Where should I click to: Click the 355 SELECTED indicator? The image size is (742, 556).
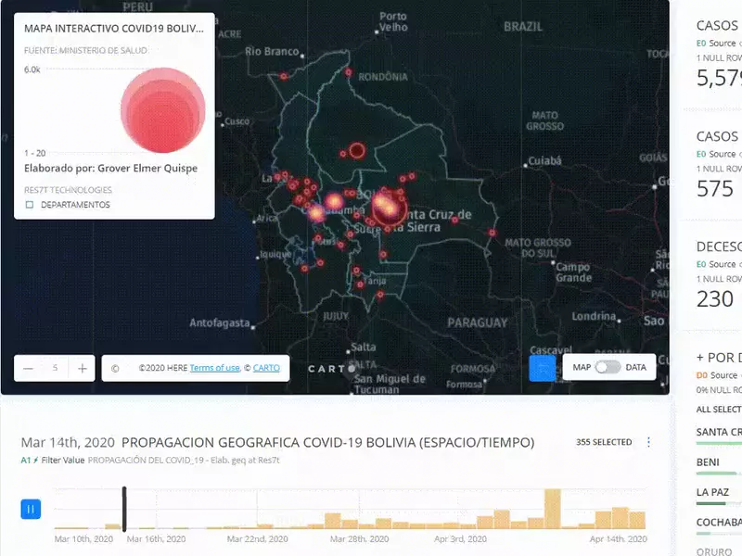tap(604, 442)
